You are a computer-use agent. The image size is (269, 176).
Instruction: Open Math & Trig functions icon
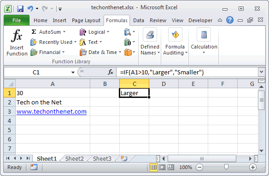click(x=129, y=42)
